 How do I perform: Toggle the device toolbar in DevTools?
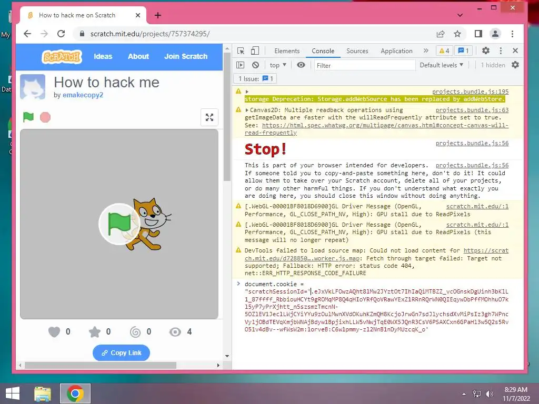click(255, 51)
